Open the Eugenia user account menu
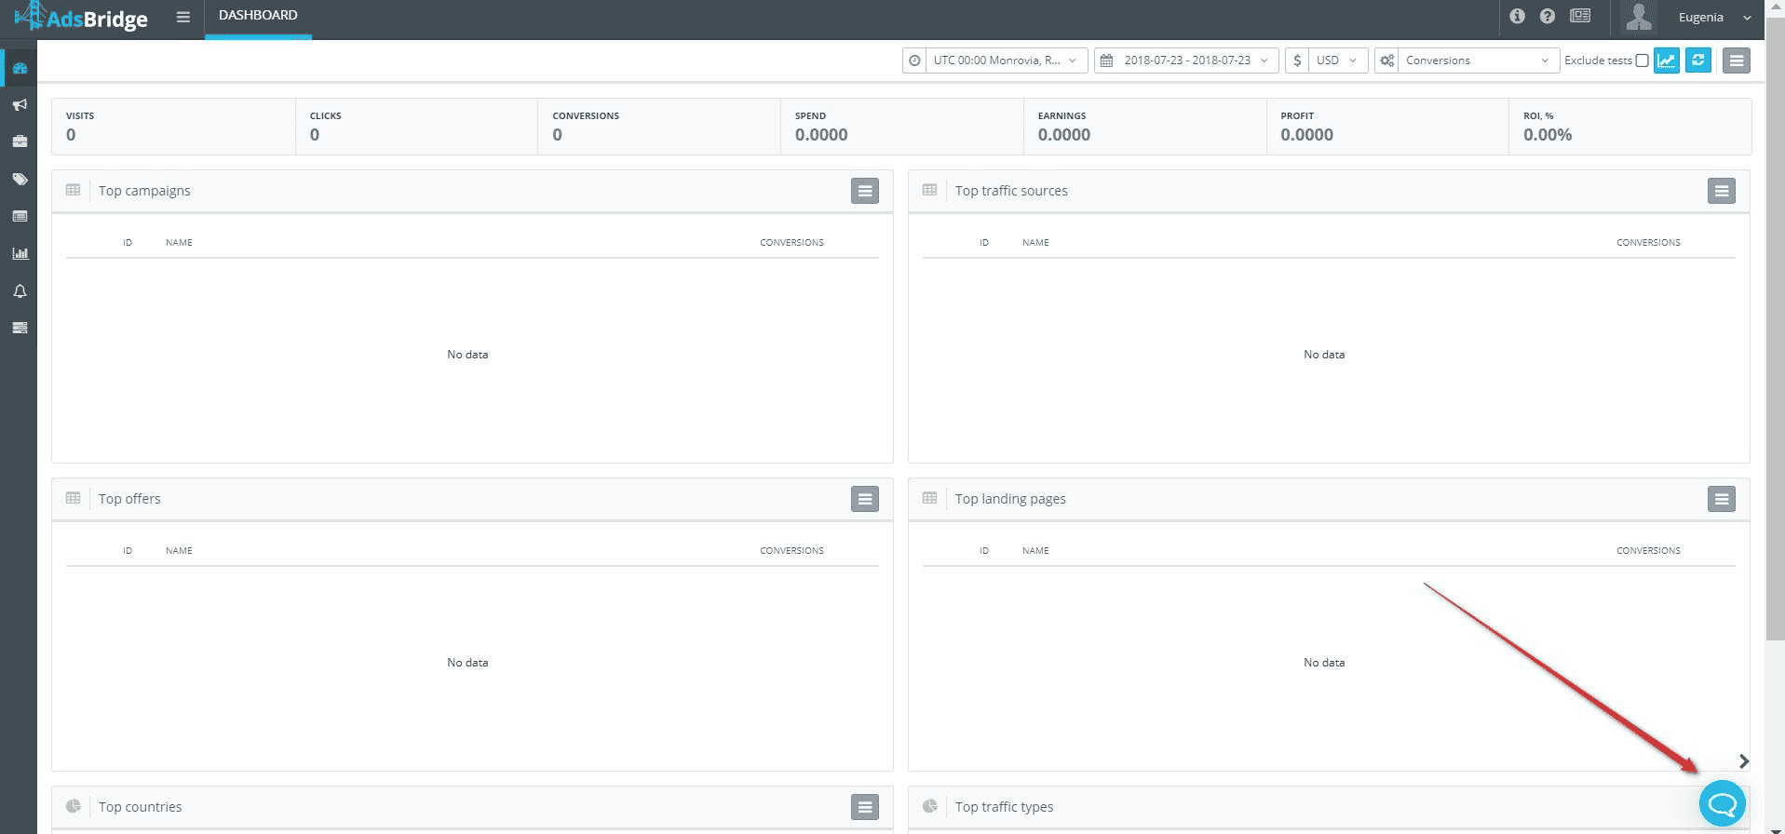The width and height of the screenshot is (1785, 834). pyautogui.click(x=1712, y=18)
